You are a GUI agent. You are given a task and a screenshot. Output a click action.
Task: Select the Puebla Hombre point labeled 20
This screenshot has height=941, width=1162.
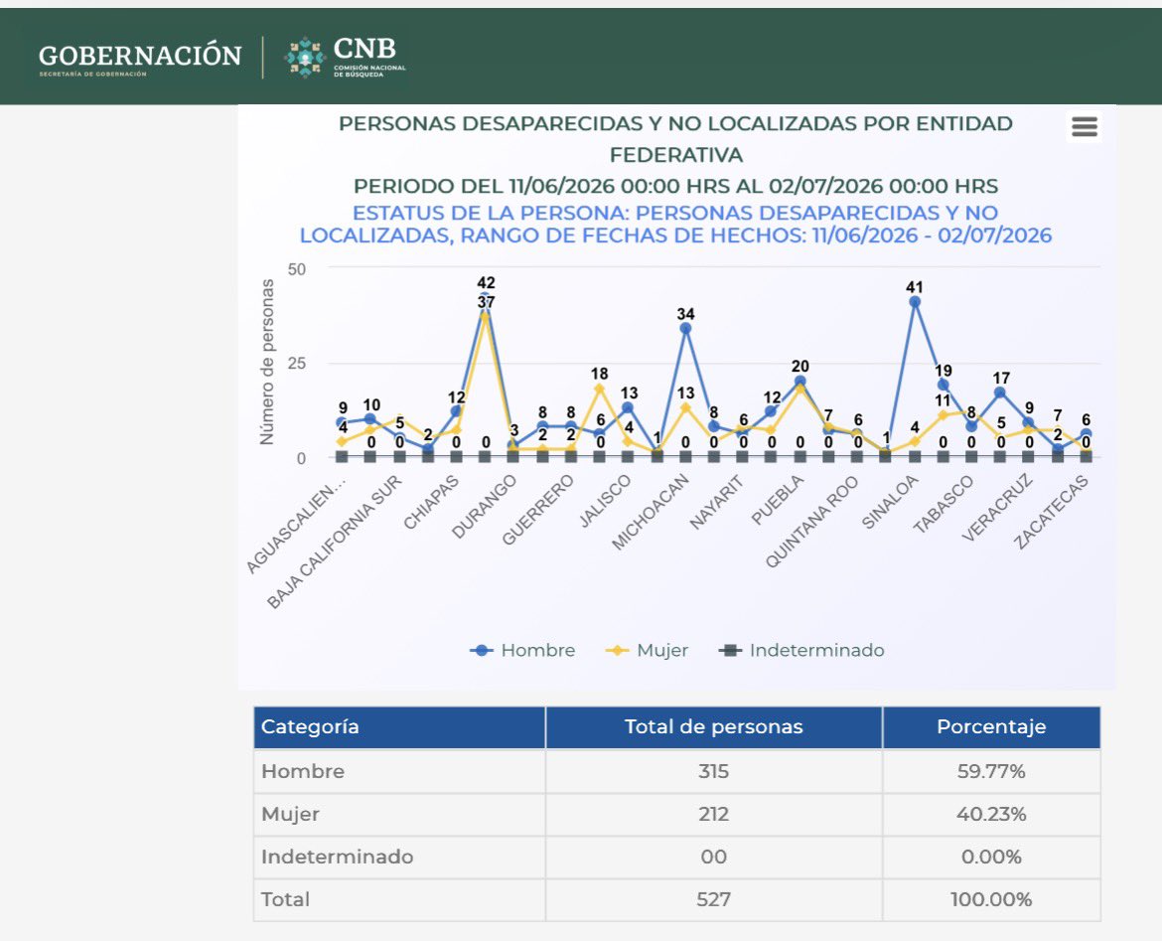799,382
